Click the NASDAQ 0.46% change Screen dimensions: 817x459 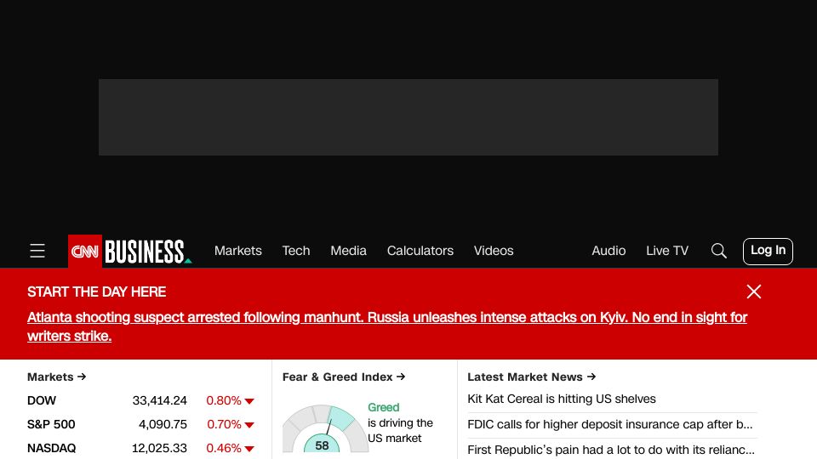pyautogui.click(x=230, y=448)
